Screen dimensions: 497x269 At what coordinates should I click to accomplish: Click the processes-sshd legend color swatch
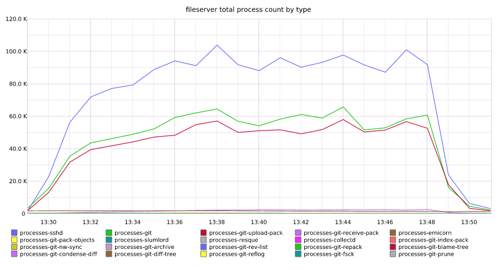14,233
